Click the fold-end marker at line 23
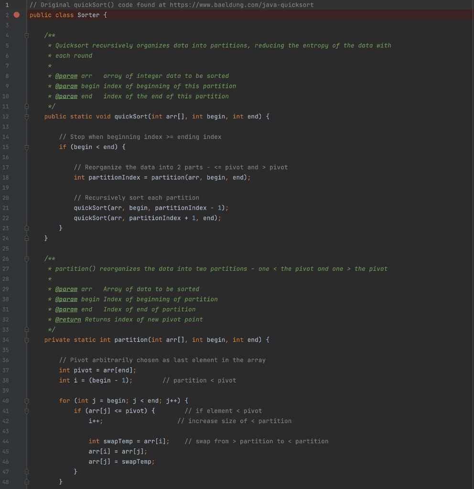 27,228
